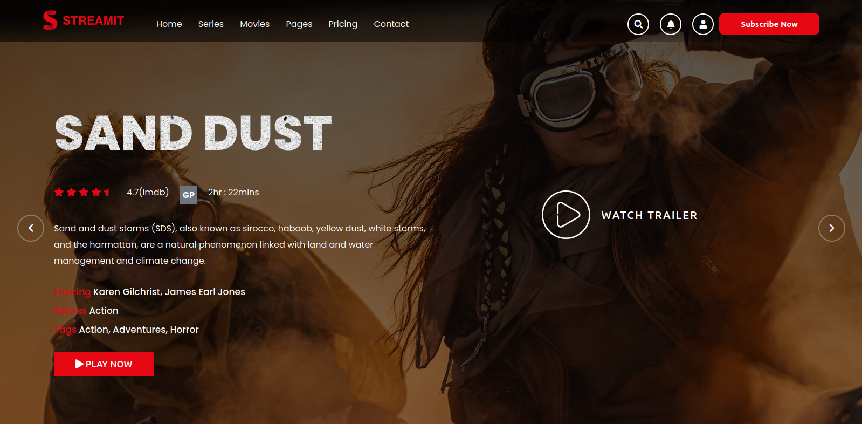This screenshot has height=424, width=862.
Task: Go to the Pricing page
Action: pos(343,24)
